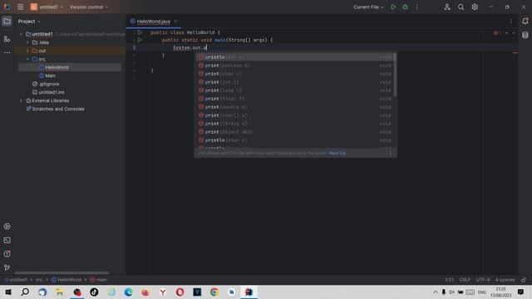Open completion popup options kebab
Screen dimensions: 532x299
391,153
